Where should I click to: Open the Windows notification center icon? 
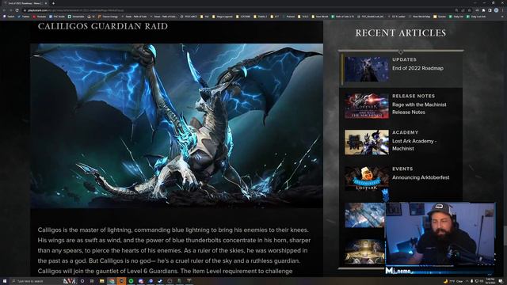(501, 281)
